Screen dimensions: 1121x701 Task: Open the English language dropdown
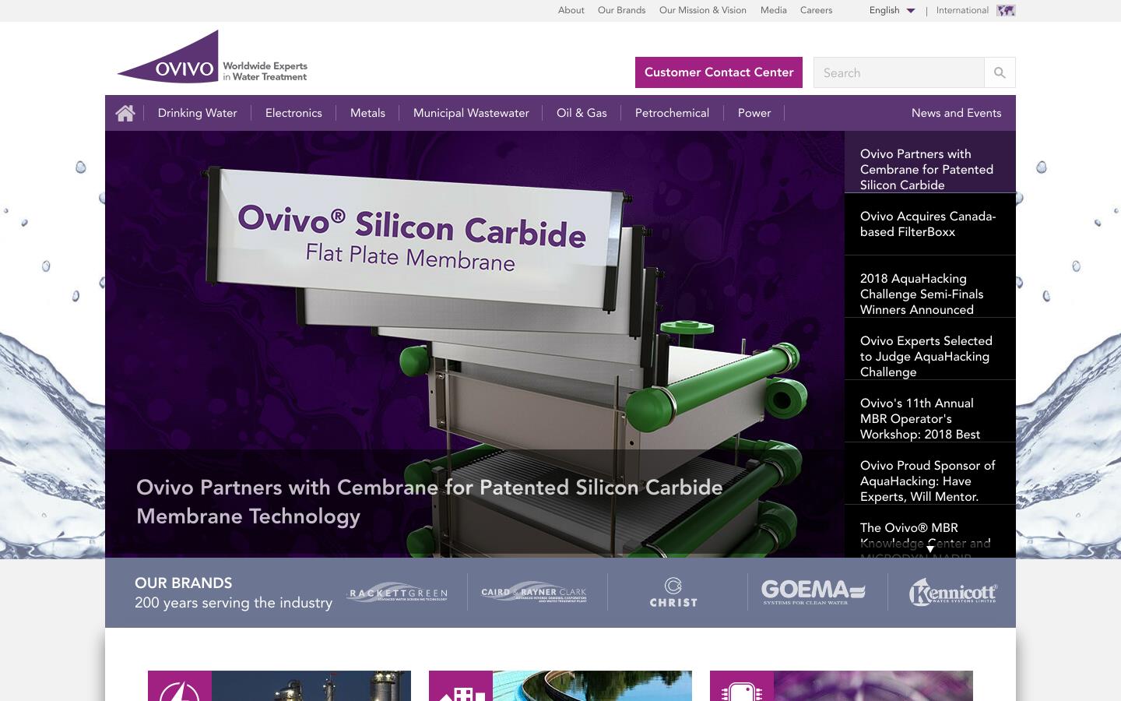[891, 10]
